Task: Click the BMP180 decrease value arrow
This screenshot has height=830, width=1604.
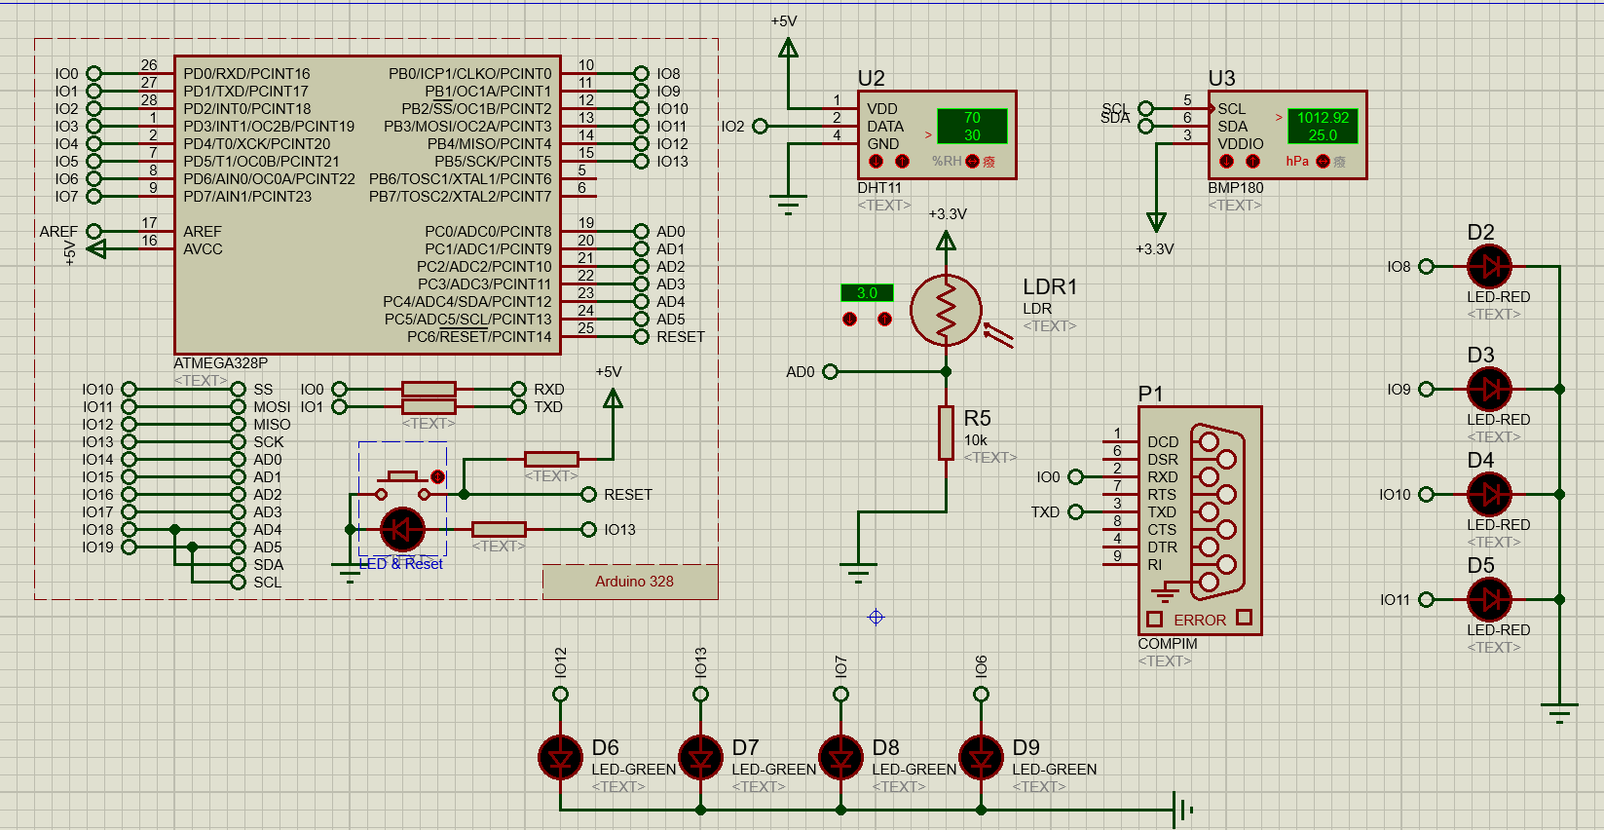Action: pyautogui.click(x=1226, y=162)
